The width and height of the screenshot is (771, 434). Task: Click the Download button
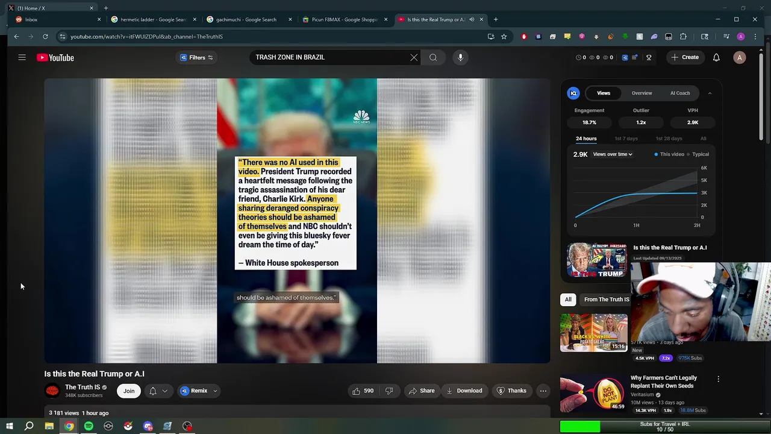point(464,391)
